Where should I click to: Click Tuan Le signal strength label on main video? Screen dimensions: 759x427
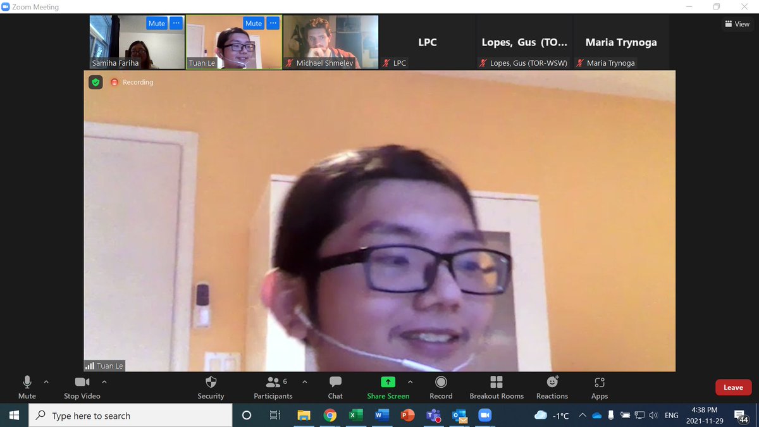104,366
